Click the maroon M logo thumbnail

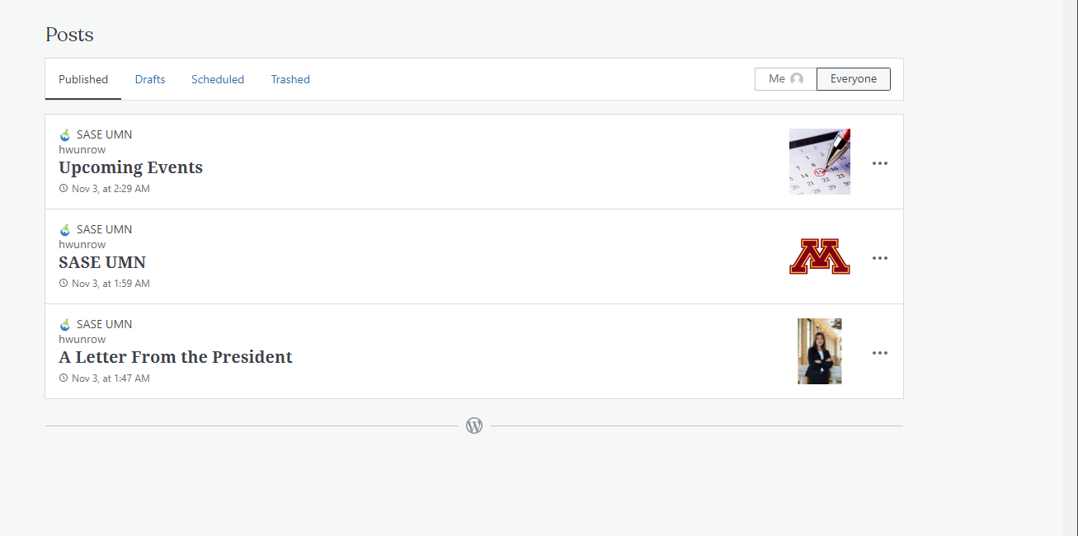pyautogui.click(x=820, y=257)
